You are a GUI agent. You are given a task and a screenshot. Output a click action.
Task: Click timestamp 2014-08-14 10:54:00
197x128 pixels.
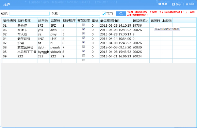pos(116,39)
